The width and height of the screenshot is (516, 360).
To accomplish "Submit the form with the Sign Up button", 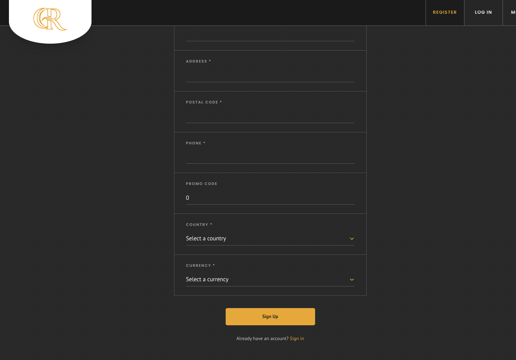I will [x=270, y=317].
